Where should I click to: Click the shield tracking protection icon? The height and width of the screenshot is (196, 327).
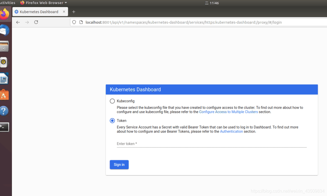[x=74, y=22]
